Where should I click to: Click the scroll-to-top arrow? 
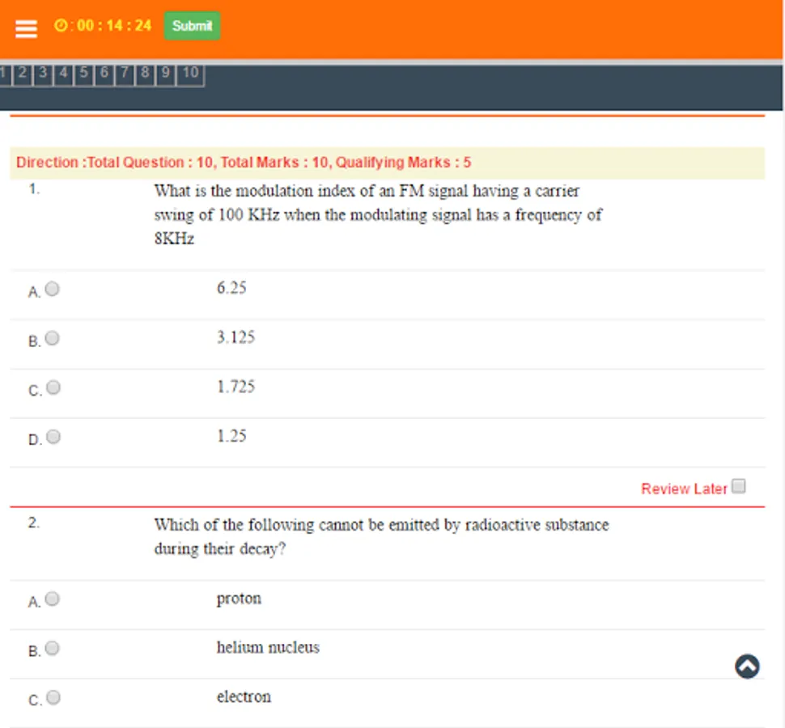746,666
